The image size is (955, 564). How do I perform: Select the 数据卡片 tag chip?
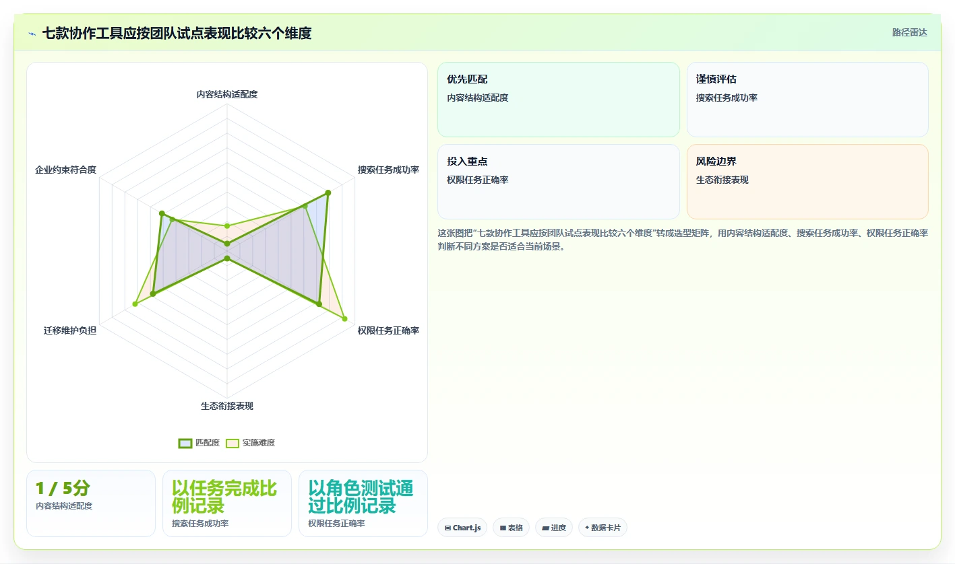pyautogui.click(x=603, y=528)
